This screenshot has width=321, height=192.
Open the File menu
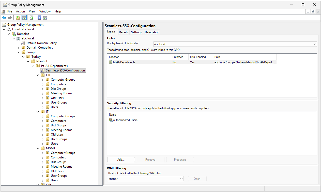coord(10,11)
